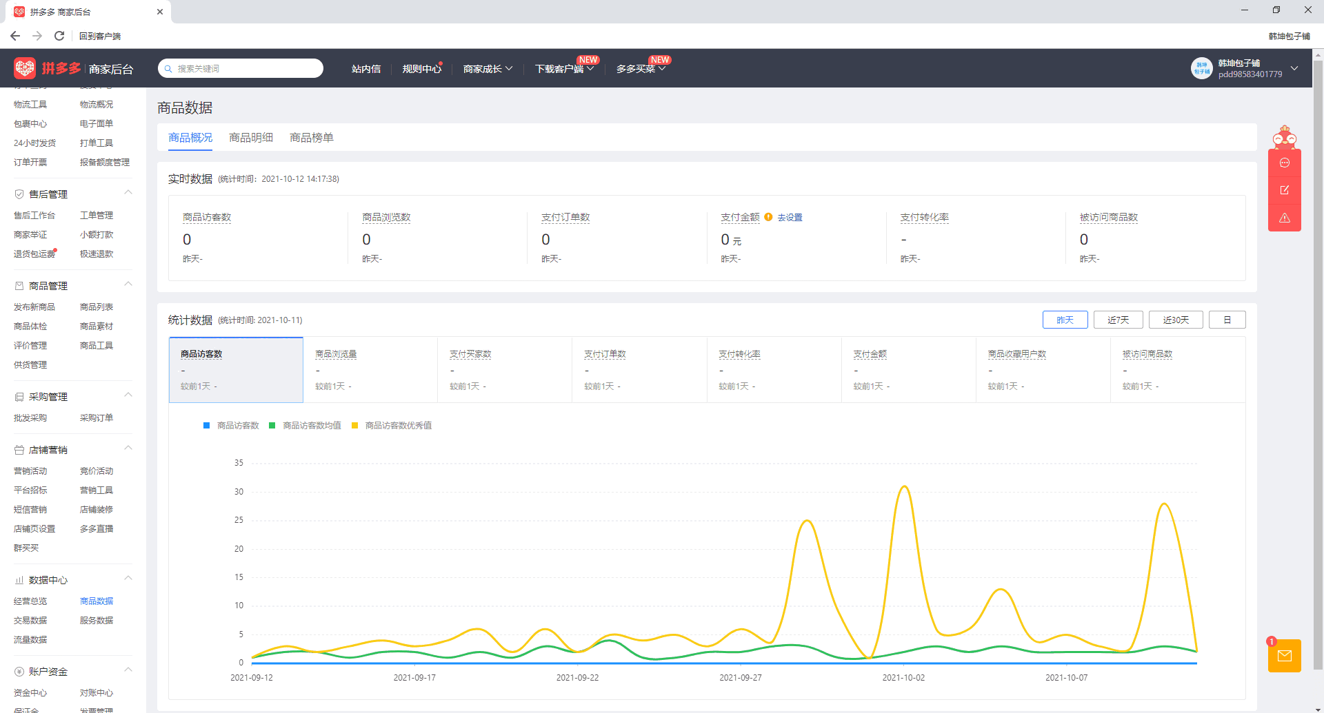
Task: Click the browser reload icon
Action: click(x=59, y=36)
